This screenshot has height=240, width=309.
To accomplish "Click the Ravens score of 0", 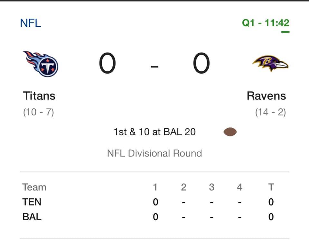I will pyautogui.click(x=201, y=64).
